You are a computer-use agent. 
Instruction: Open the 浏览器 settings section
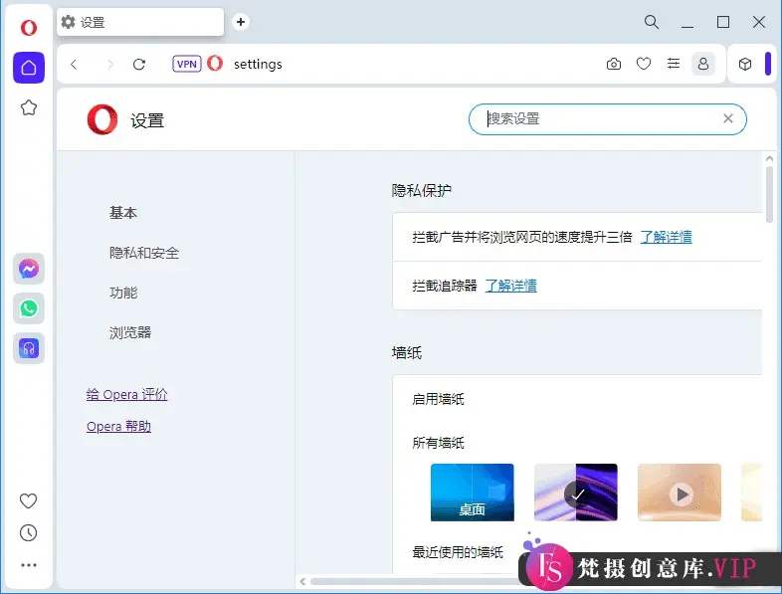click(x=130, y=332)
